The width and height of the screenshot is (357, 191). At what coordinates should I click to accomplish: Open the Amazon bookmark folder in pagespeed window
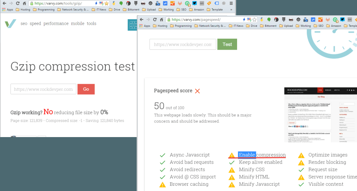click(x=334, y=26)
